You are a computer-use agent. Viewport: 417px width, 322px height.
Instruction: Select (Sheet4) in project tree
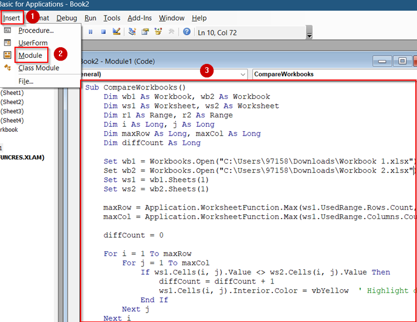click(x=12, y=121)
